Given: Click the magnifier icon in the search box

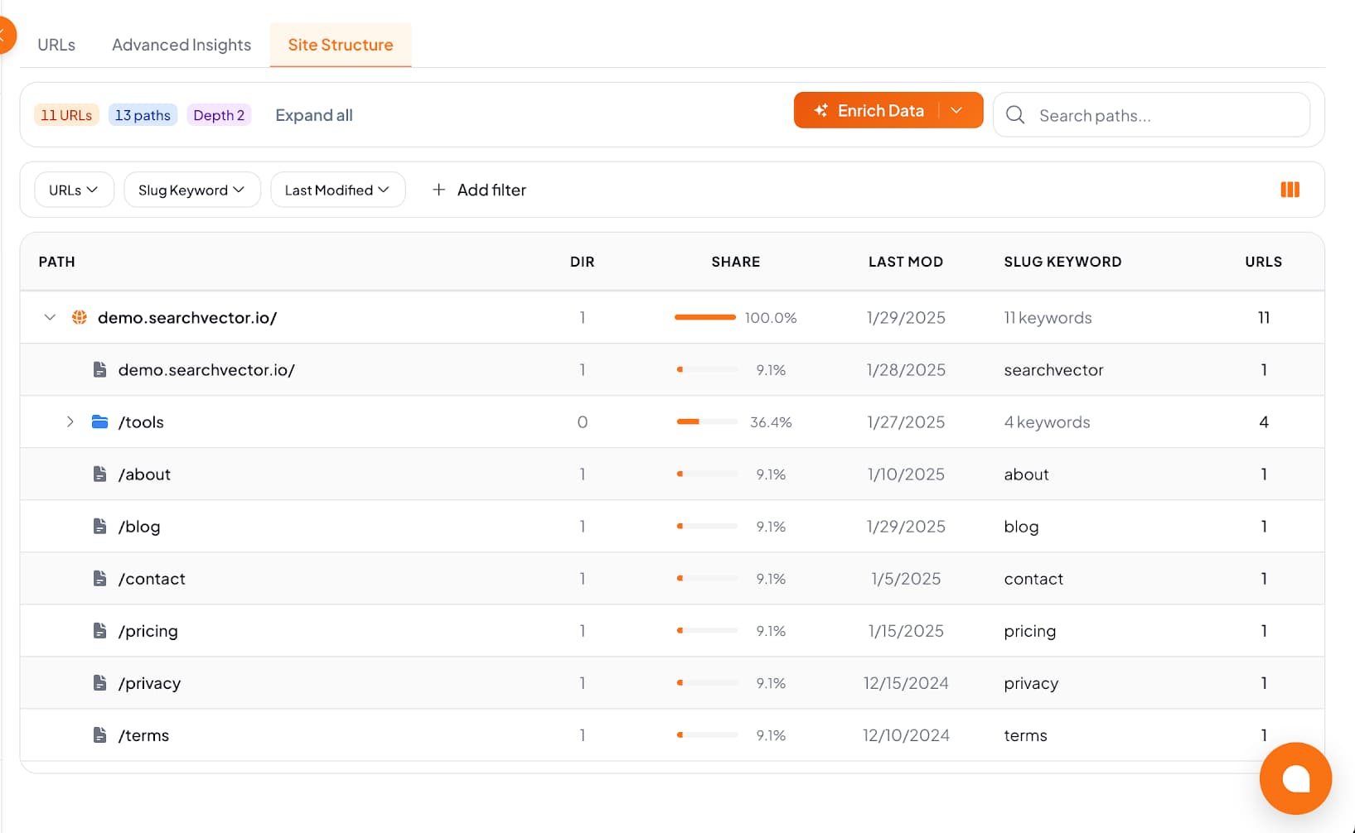Looking at the screenshot, I should pos(1015,115).
